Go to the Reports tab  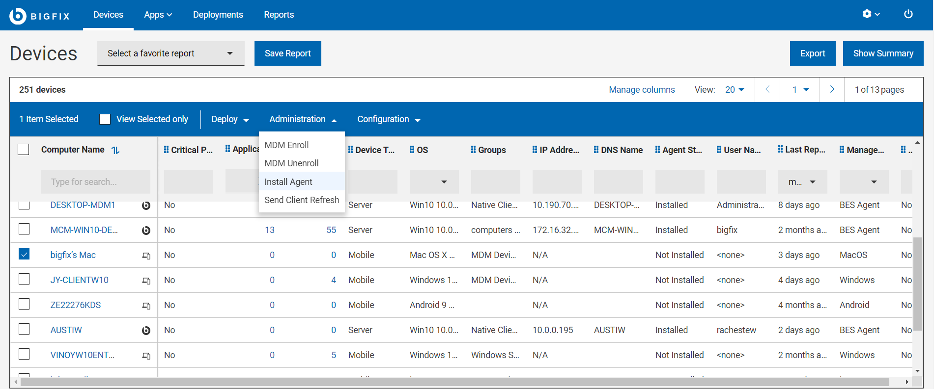tap(279, 15)
